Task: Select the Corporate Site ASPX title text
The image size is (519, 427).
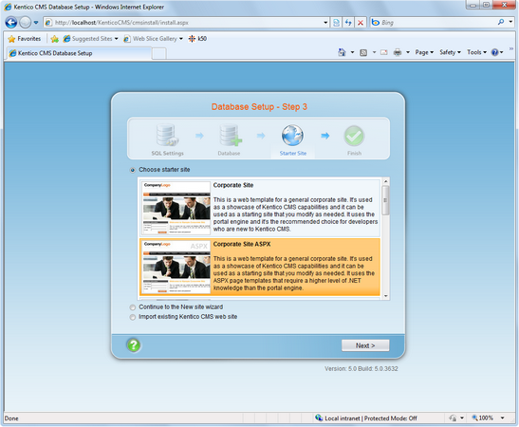Action: click(x=242, y=244)
